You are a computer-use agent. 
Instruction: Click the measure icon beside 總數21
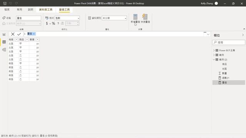[219, 78]
